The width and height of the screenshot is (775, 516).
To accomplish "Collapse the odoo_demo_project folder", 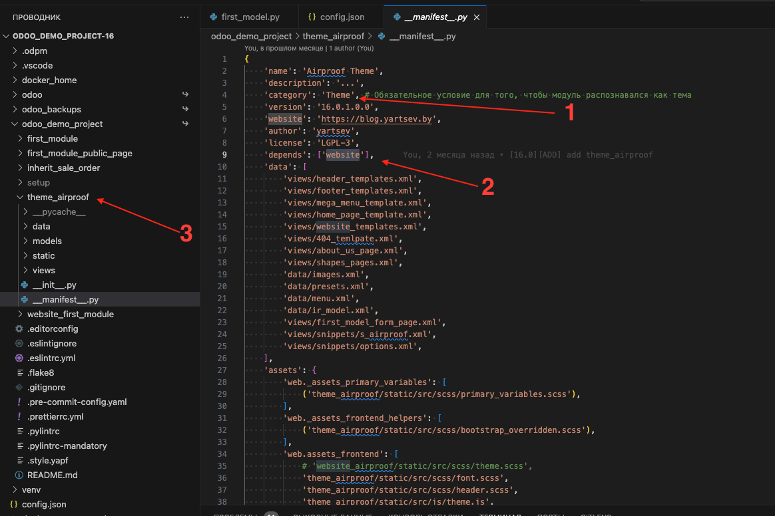I will pos(15,124).
